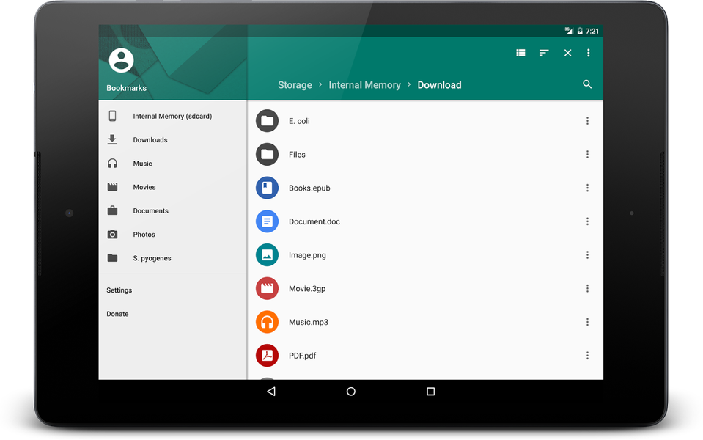Screen dimensions: 703x440
Task: Open the Music bookmark with headphones icon
Action: tap(111, 163)
